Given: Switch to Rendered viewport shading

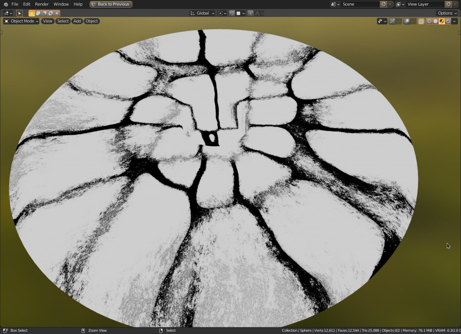Looking at the screenshot, I should [x=448, y=21].
